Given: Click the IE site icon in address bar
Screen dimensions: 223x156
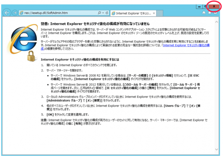Looking at the screenshot, I should point(22,13).
